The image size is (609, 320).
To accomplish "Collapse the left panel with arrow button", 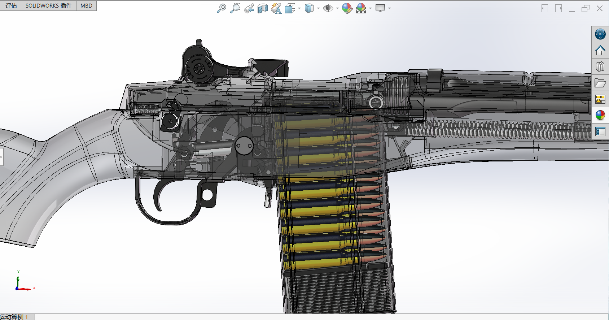I will coord(545,8).
